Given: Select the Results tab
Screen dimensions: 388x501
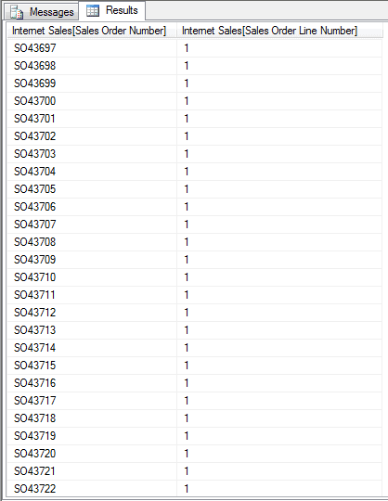Looking at the screenshot, I should (112, 10).
